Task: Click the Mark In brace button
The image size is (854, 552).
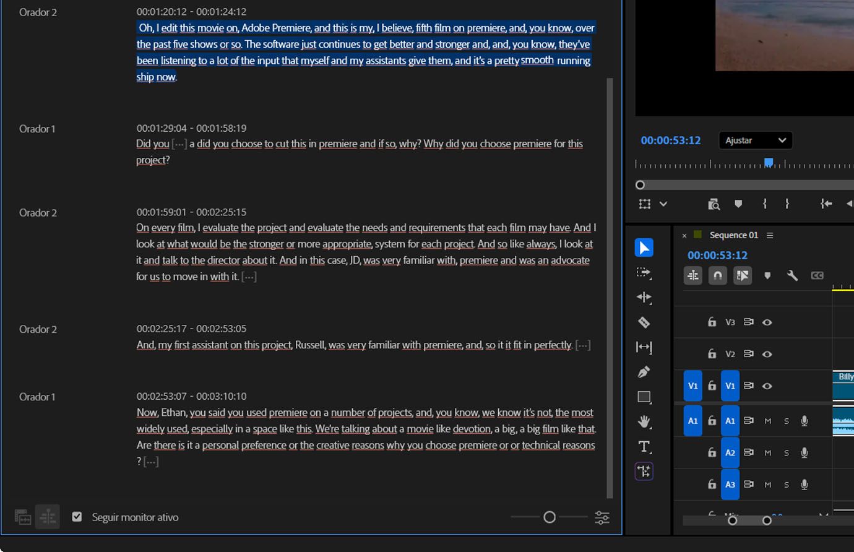Action: coord(765,203)
